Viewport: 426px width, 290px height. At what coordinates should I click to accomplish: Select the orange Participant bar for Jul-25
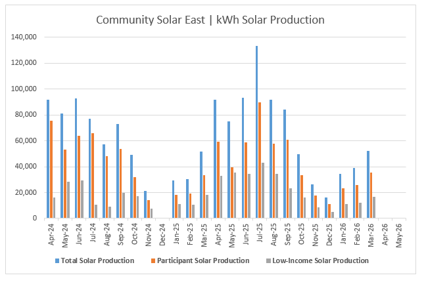coord(260,160)
